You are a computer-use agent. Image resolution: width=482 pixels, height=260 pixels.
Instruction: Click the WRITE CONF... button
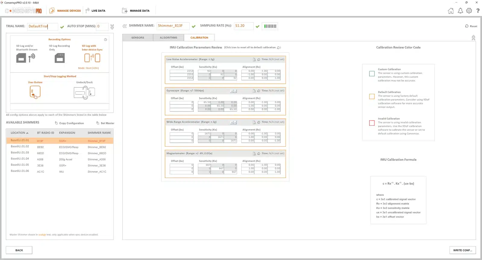click(462, 250)
